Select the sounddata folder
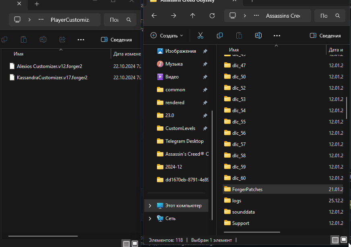Viewport: 351px width, 247px height. (x=244, y=212)
